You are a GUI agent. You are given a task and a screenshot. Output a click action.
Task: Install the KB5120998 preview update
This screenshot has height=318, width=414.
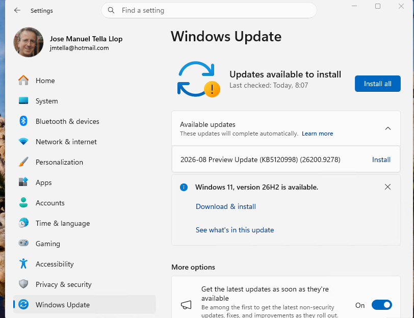tap(381, 160)
